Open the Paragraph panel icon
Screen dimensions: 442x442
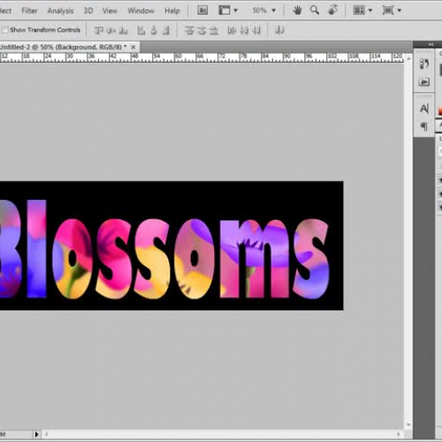(x=424, y=126)
